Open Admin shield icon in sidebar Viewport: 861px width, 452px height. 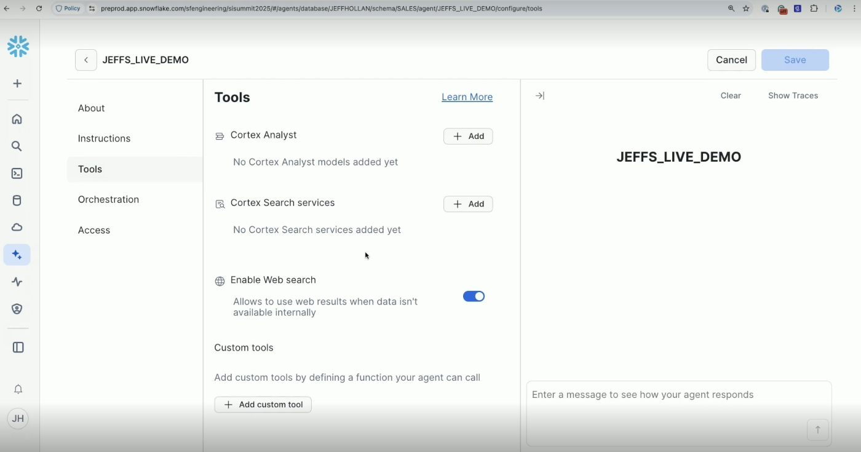(x=17, y=309)
